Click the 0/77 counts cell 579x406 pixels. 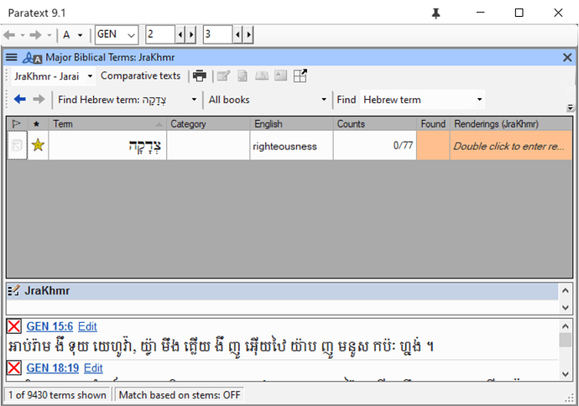tap(375, 145)
